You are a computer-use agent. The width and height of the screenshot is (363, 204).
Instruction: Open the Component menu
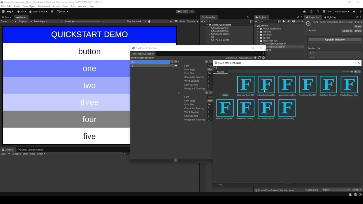44,6
